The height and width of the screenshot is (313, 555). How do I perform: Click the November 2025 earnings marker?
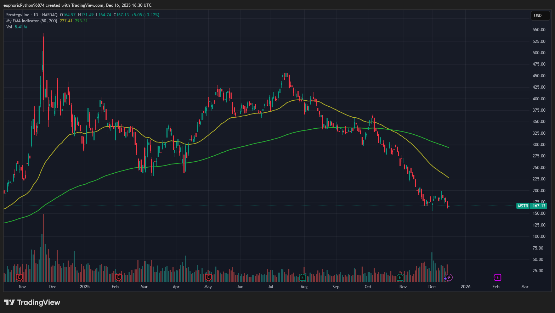click(x=400, y=278)
